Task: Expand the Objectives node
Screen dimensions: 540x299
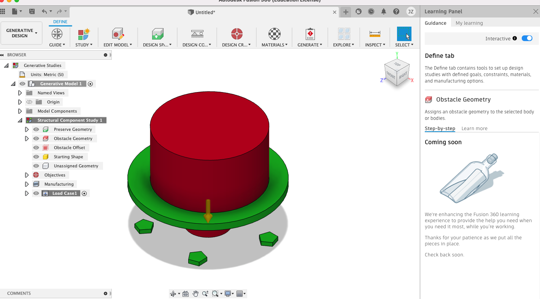Action: point(27,175)
